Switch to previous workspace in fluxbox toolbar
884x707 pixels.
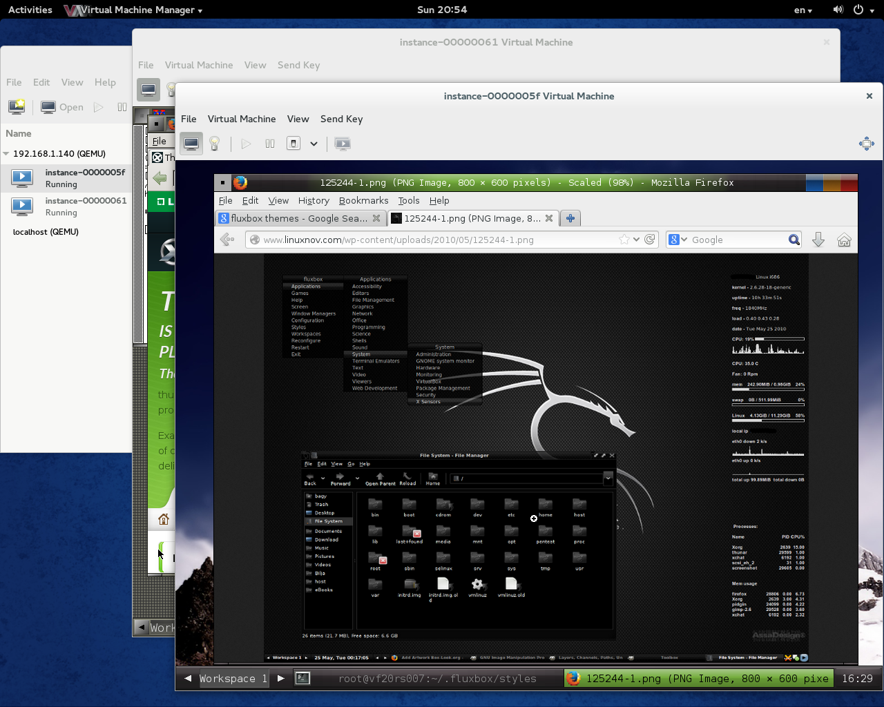coord(188,679)
